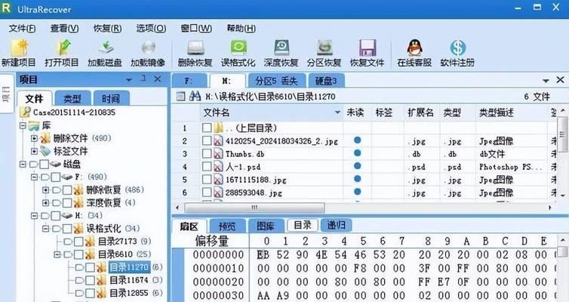Viewport: 569px width, 302px height.
Task: Expand the 删除文件 (490) node
Action: point(34,138)
